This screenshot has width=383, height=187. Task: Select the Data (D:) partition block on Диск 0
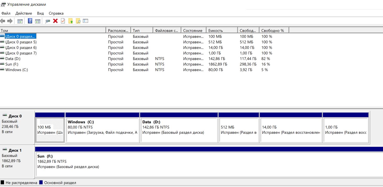coord(179,128)
